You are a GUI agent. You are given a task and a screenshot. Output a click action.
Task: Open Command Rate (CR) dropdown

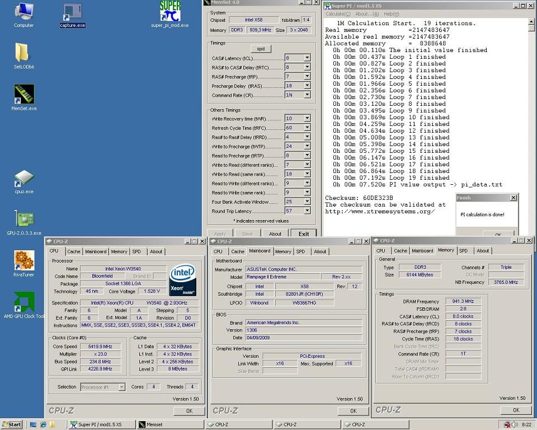click(x=307, y=95)
